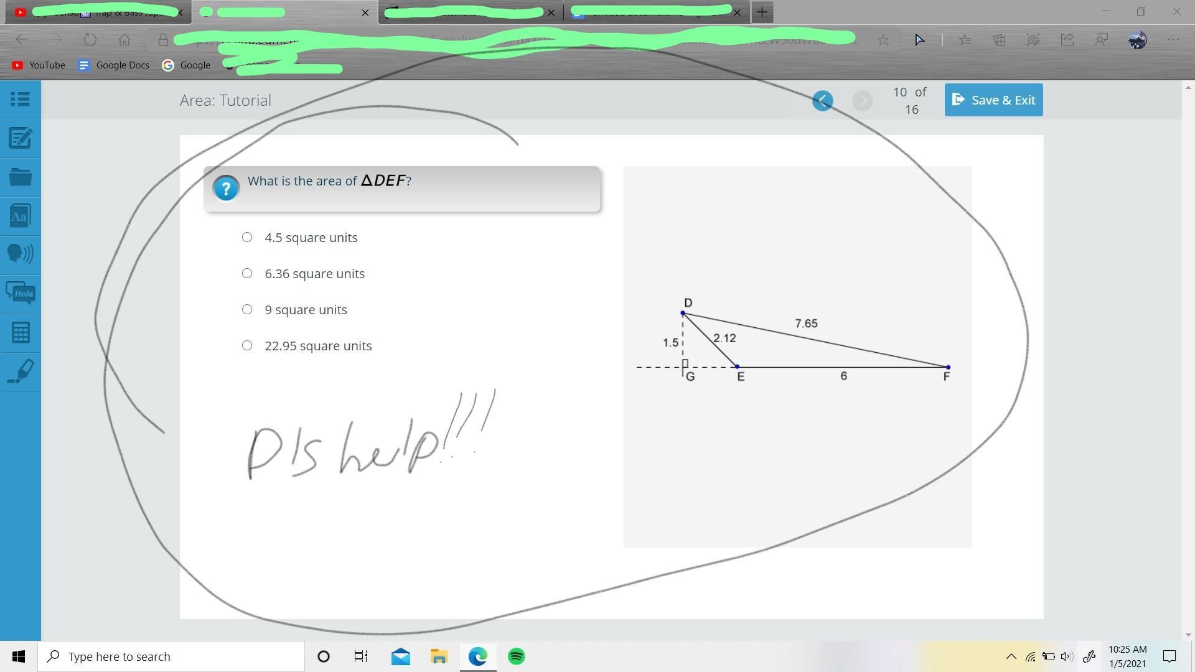Image resolution: width=1195 pixels, height=672 pixels.
Task: Select 22.95 square units answer
Action: click(x=247, y=345)
